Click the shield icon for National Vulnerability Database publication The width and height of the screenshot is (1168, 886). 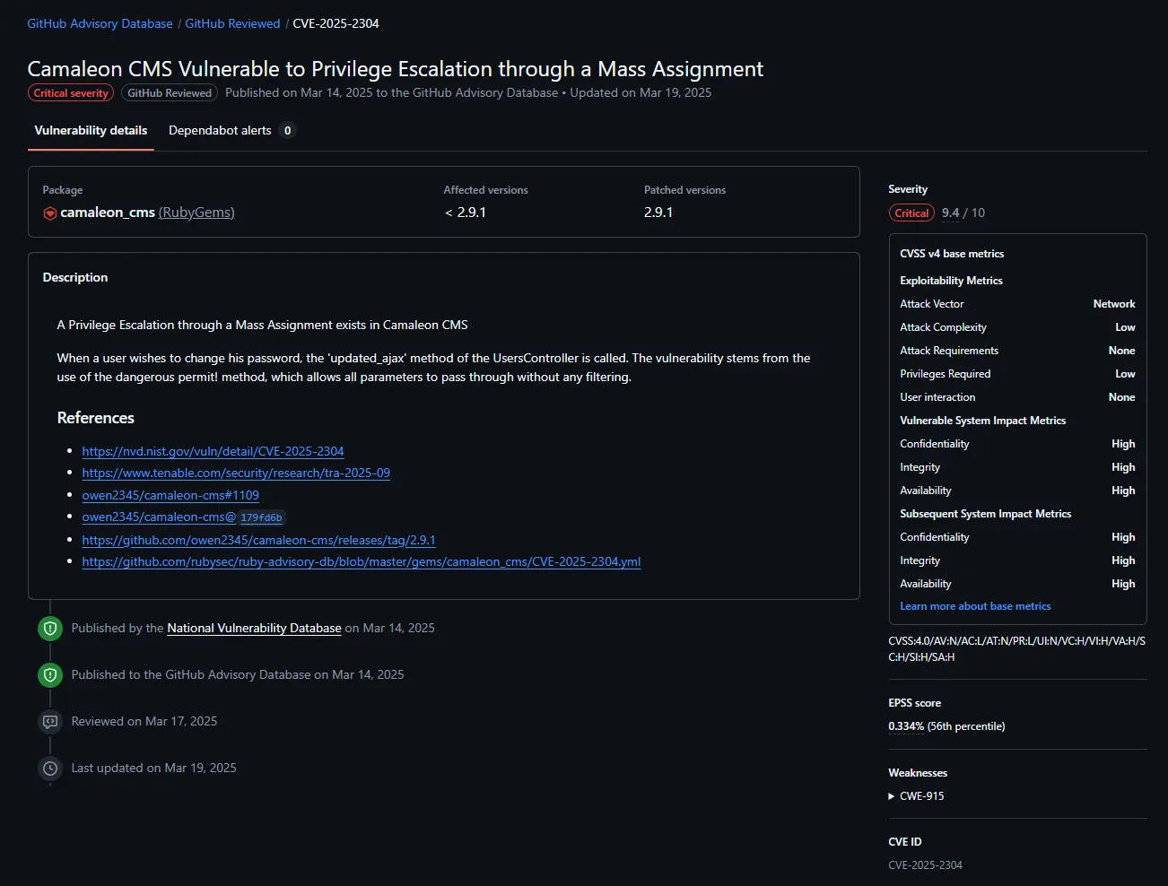(50, 629)
